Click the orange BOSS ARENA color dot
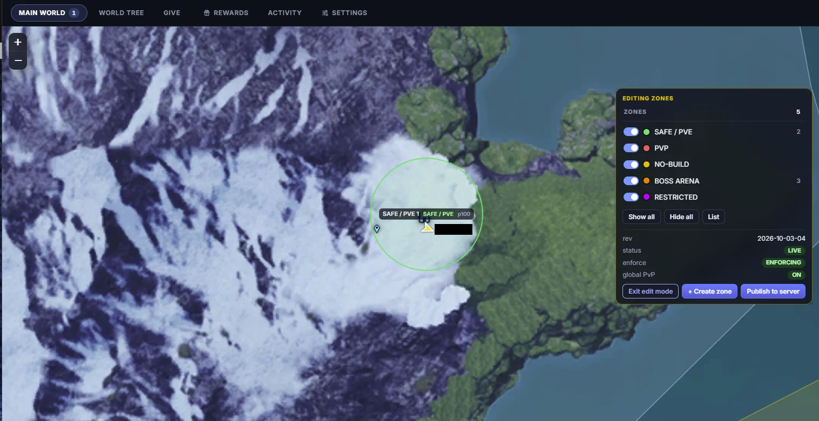The image size is (819, 421). coord(646,181)
